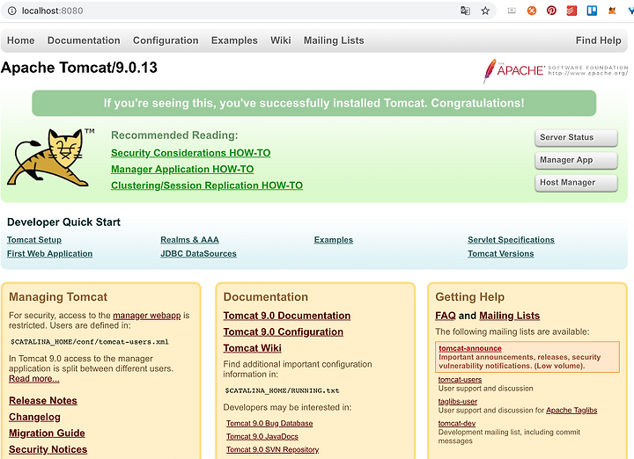634x459 pixels.
Task: Open Tomcat 9.0 Bug Database link
Action: pyautogui.click(x=269, y=423)
